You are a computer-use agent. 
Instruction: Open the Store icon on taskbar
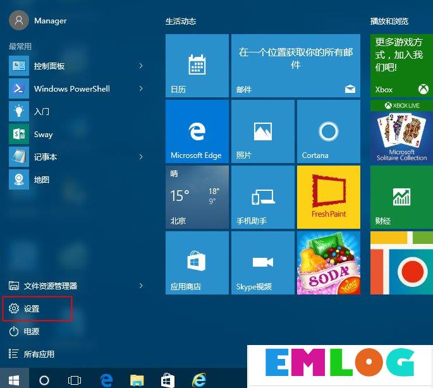click(168, 380)
